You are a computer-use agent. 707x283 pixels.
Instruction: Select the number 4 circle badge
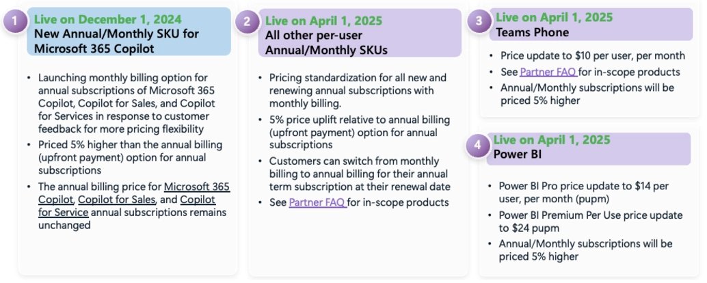pos(477,146)
